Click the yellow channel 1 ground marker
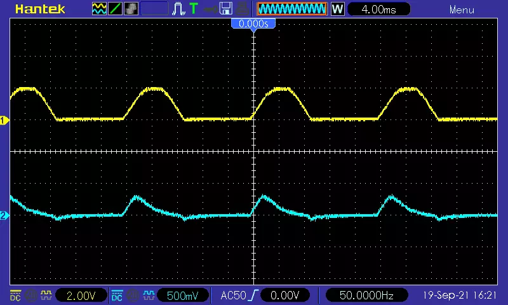This screenshot has width=508, height=305. point(4,121)
